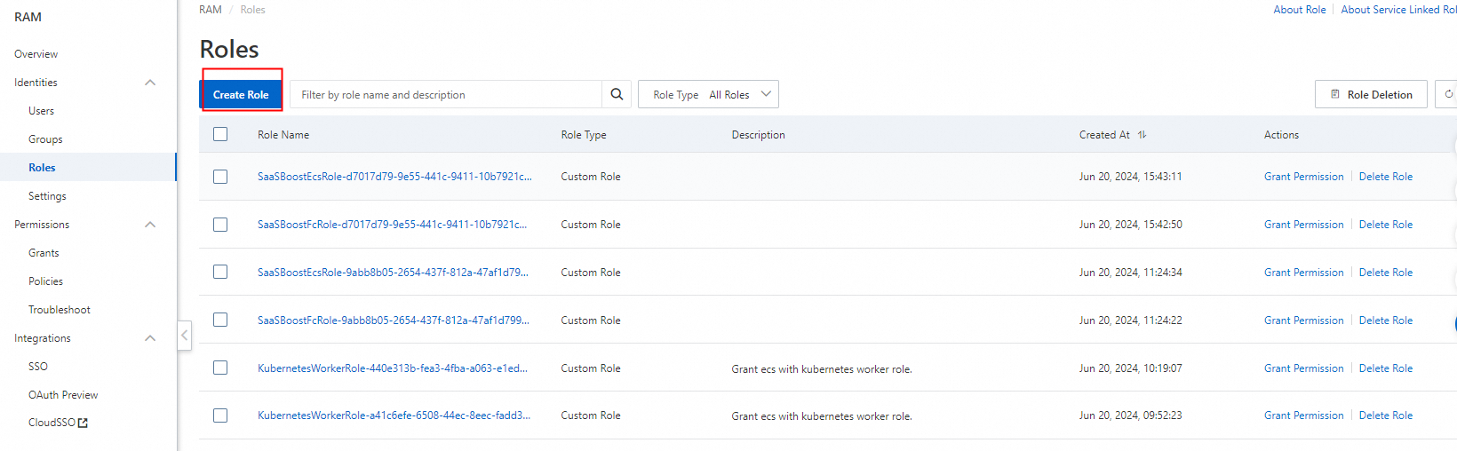
Task: Open OAuth Preview in sidebar
Action: [x=63, y=395]
